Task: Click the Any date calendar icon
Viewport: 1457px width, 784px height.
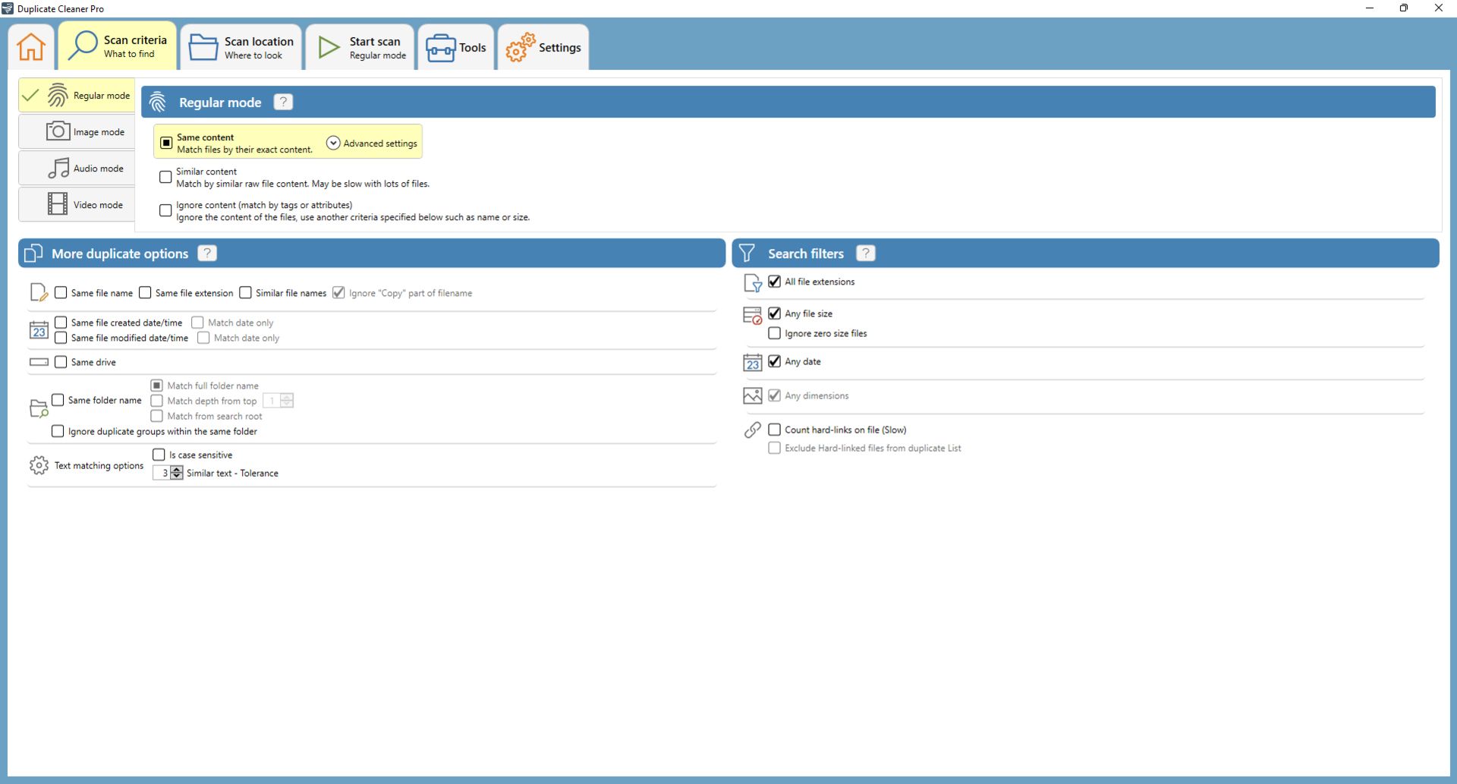Action: coord(752,362)
